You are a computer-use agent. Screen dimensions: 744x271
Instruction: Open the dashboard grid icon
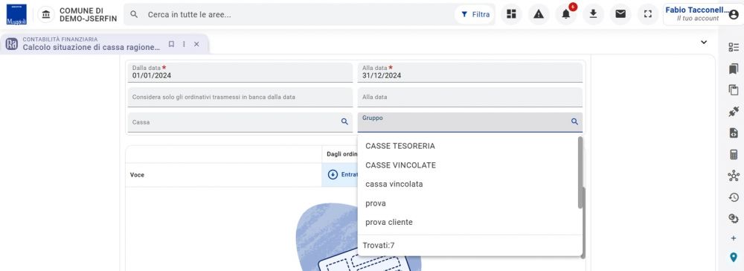(x=511, y=14)
